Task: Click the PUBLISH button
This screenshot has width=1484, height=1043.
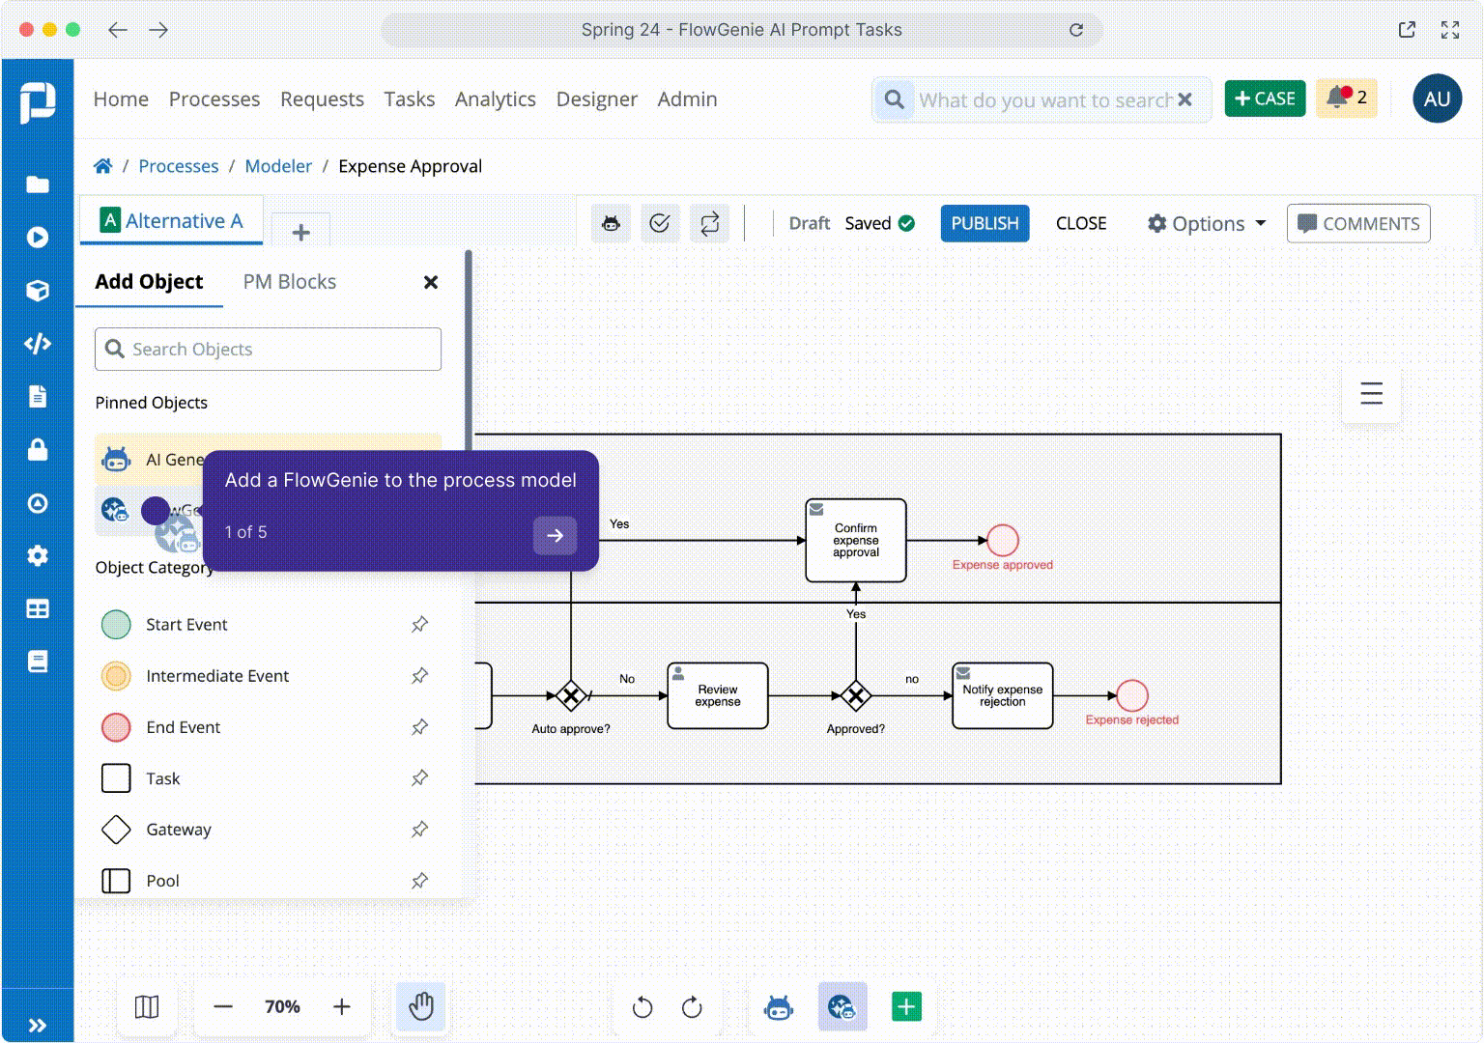Action: tap(985, 223)
